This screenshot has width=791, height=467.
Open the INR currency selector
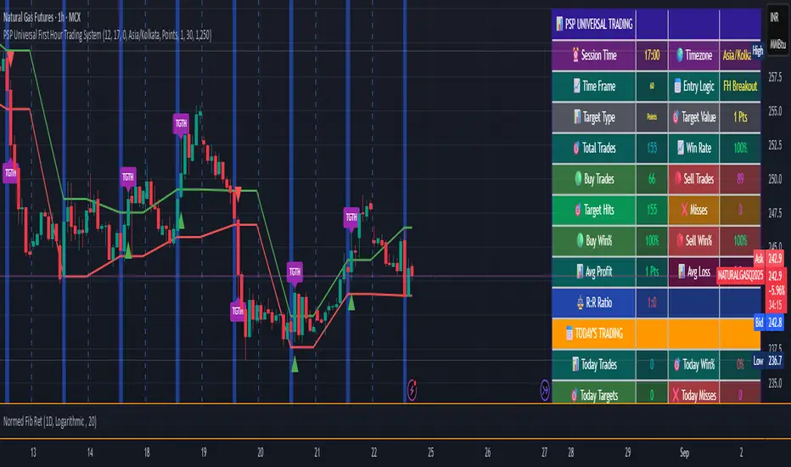point(774,18)
